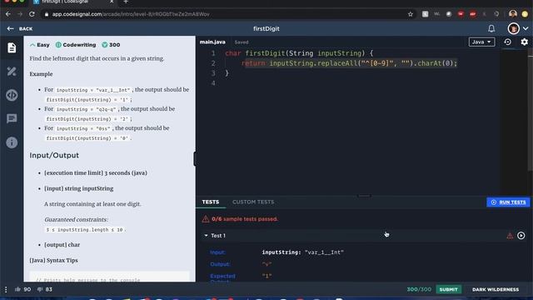This screenshot has height=300, width=533.
Task: Click the 300/300 score text
Action: pyautogui.click(x=419, y=289)
